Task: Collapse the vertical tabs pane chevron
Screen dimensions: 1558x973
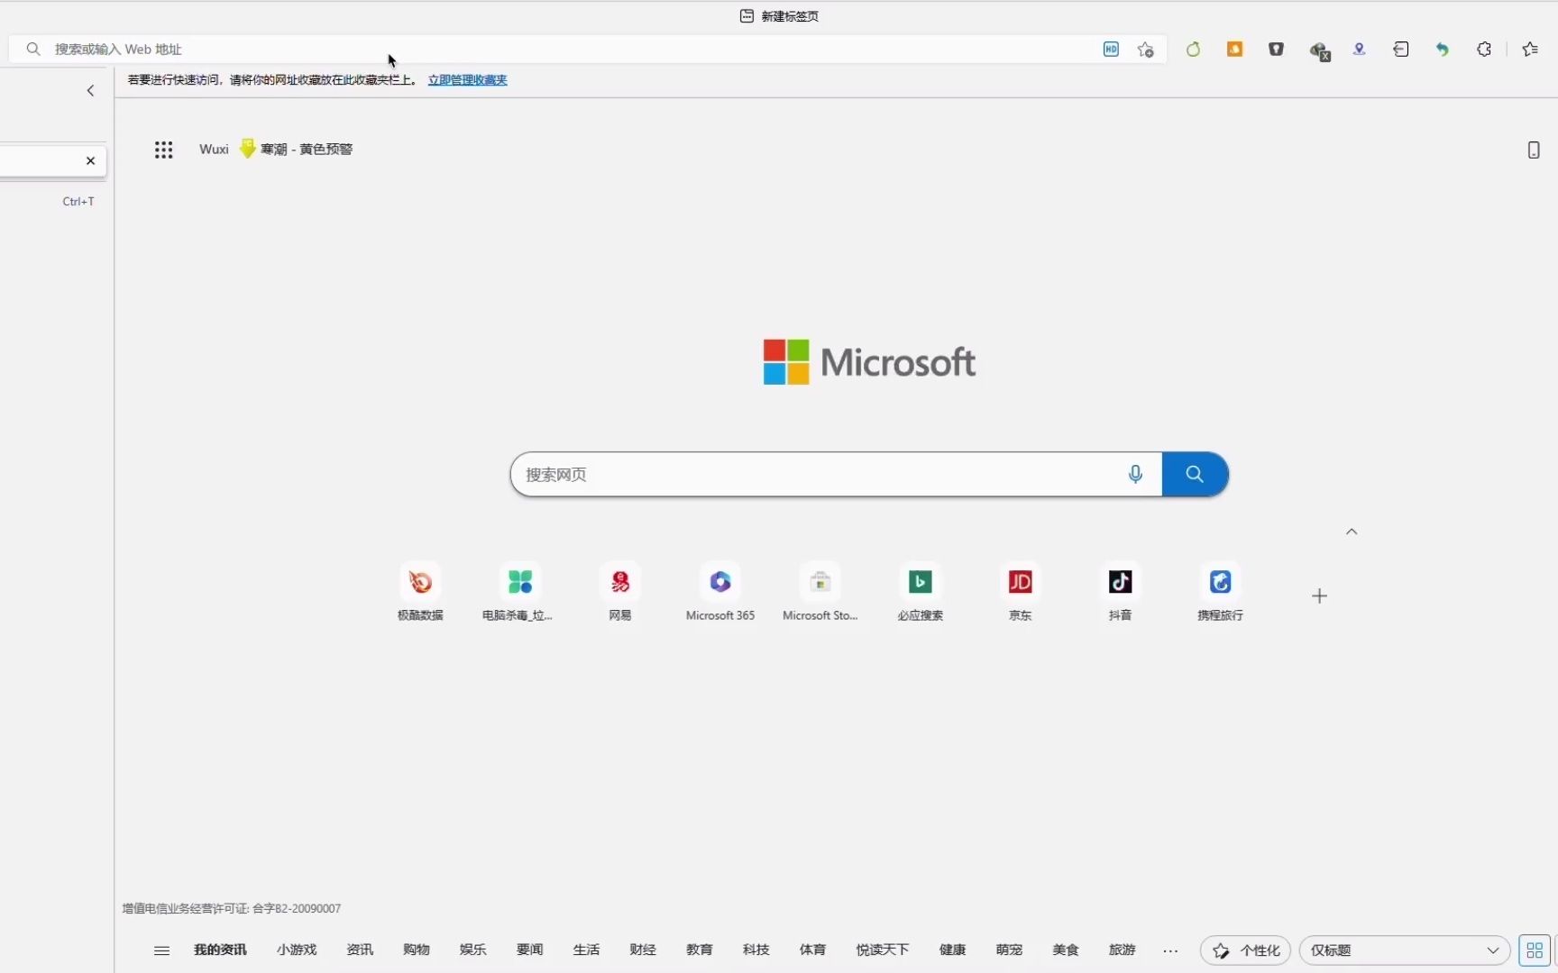Action: click(x=90, y=90)
